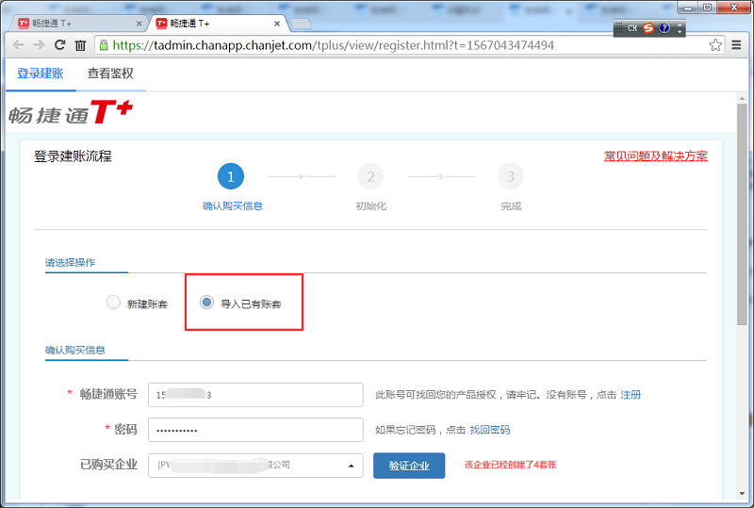This screenshot has height=508, width=754.
Task: Click the green padlock security icon
Action: click(x=104, y=45)
